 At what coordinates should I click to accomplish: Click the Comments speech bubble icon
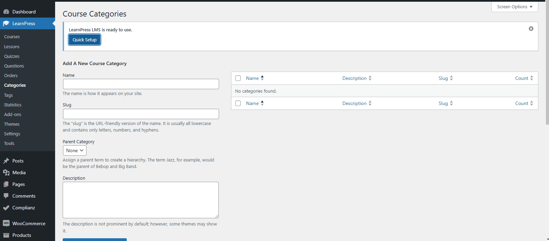pyautogui.click(x=6, y=196)
